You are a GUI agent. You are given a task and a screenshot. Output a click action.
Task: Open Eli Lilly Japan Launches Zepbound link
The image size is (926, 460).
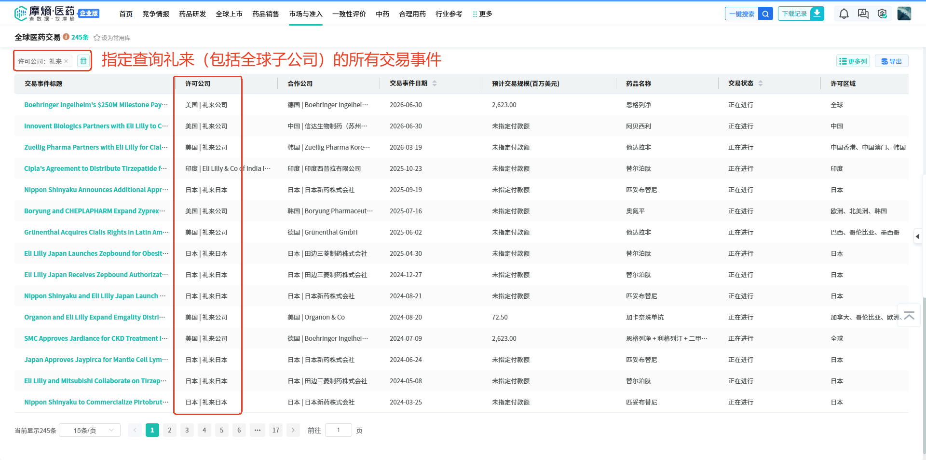coord(96,253)
